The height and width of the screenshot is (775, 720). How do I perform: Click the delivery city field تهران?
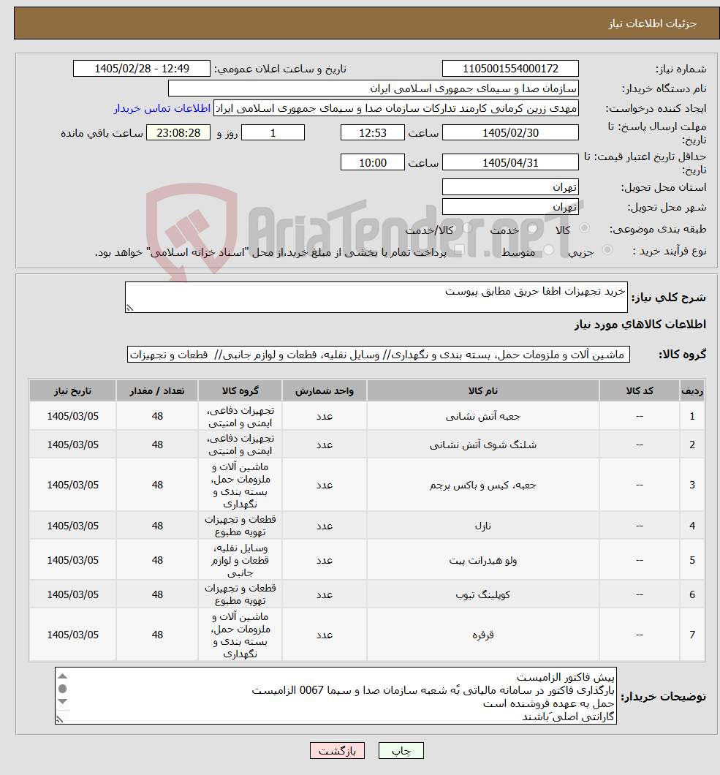point(510,207)
